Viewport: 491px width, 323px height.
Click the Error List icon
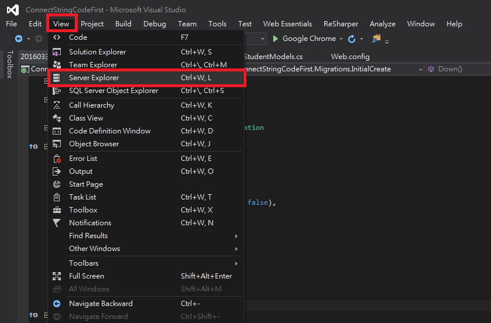pyautogui.click(x=57, y=159)
